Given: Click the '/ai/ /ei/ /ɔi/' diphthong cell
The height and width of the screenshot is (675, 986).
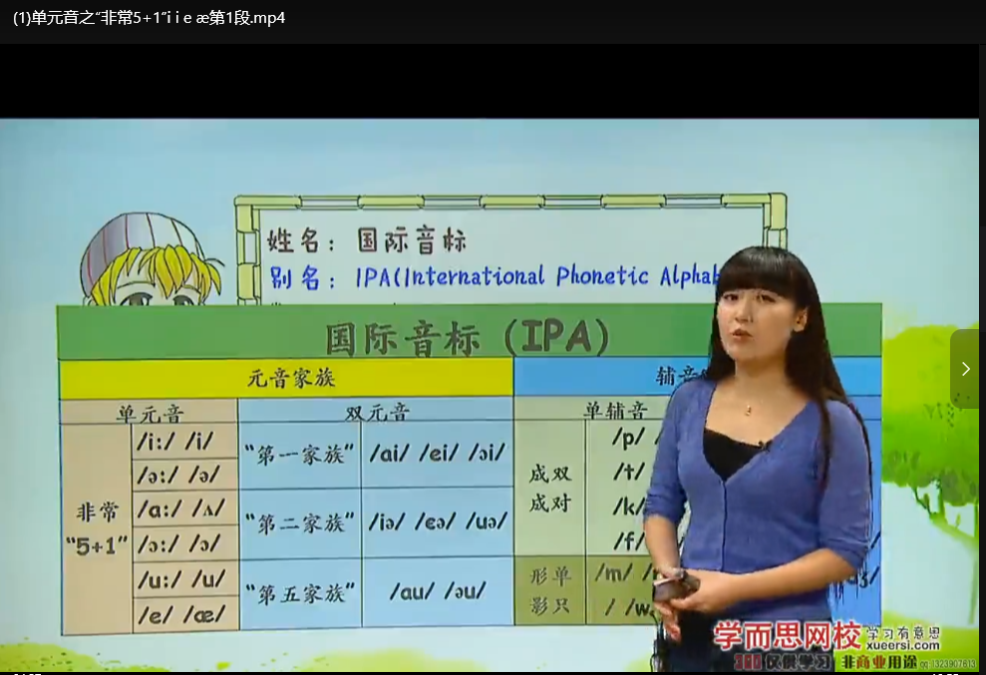Looking at the screenshot, I should (x=437, y=453).
